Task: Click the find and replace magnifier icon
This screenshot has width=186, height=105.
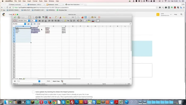Action: pos(62,81)
